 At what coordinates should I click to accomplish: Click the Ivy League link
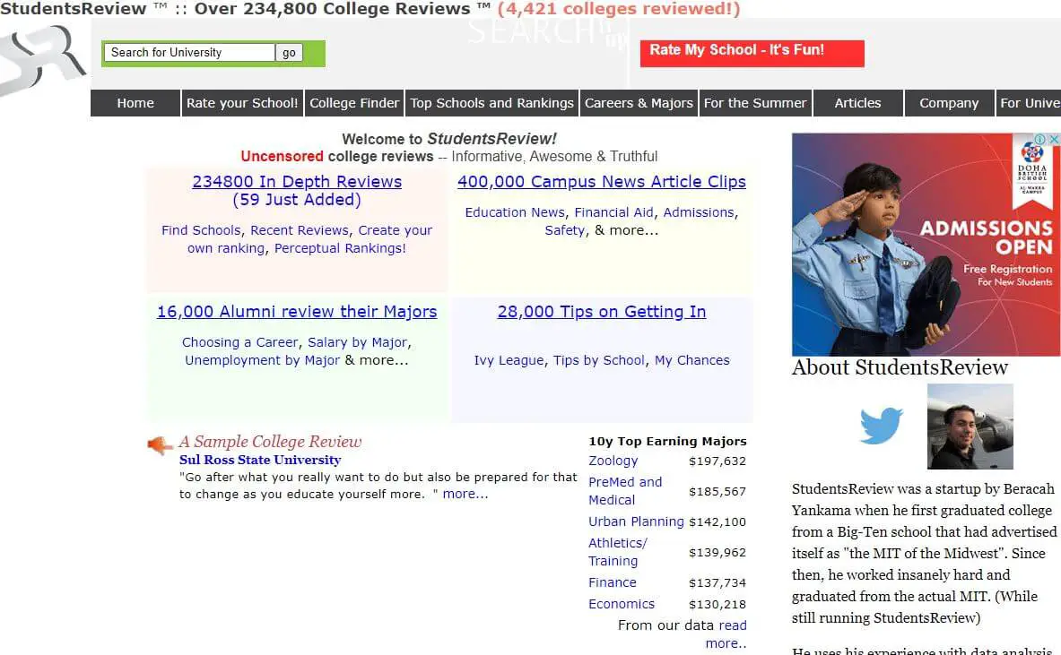[x=509, y=360]
